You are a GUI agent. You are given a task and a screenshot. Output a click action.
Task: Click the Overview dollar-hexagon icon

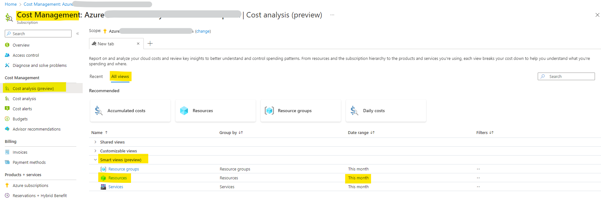pyautogui.click(x=7, y=45)
